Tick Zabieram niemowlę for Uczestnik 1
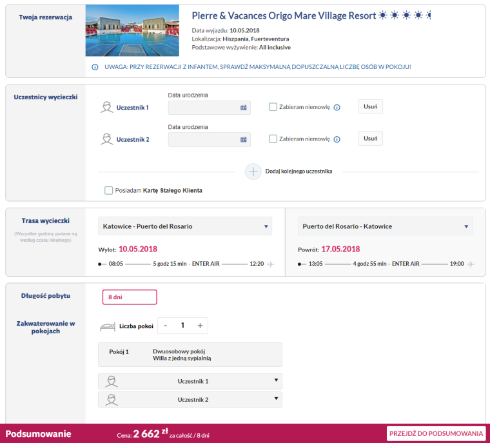 point(273,107)
